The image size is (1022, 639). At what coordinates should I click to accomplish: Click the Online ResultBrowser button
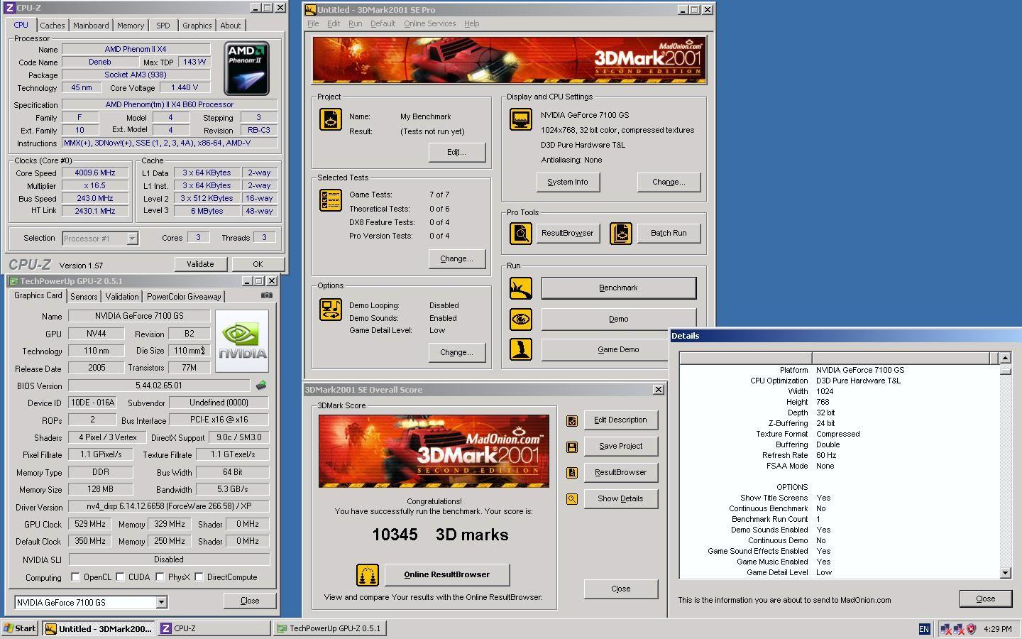pyautogui.click(x=447, y=574)
